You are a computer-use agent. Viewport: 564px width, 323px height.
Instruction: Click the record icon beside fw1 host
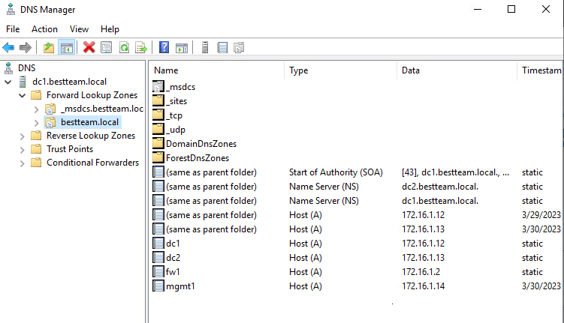[158, 272]
